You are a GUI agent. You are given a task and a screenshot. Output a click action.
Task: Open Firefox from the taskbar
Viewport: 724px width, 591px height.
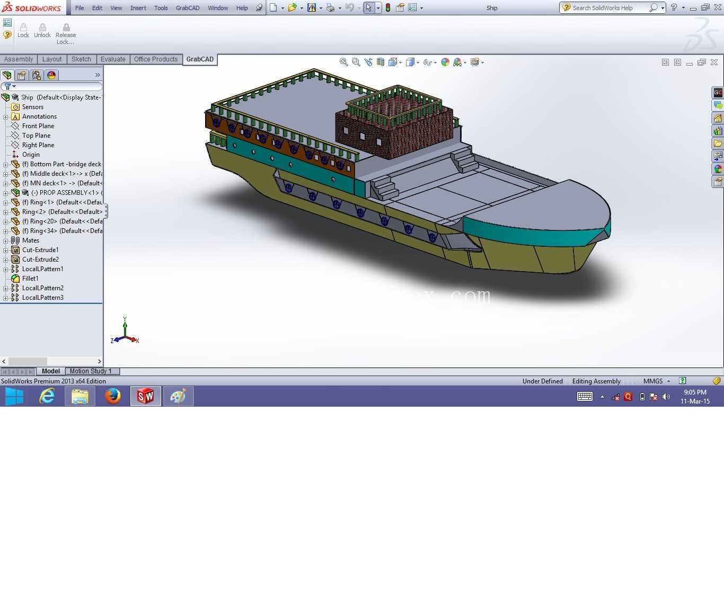pos(112,396)
